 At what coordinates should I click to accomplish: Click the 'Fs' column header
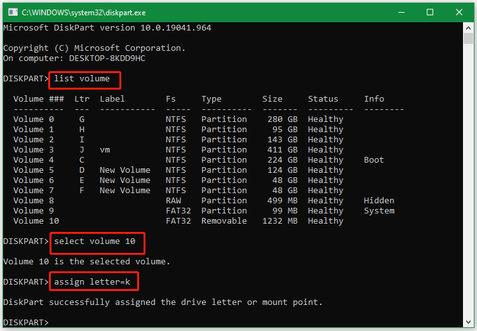(x=171, y=99)
